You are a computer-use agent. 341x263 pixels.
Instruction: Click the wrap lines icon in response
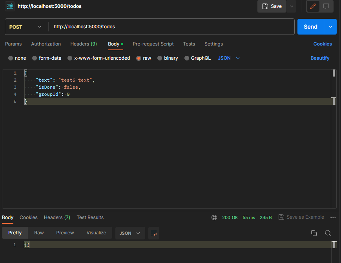pyautogui.click(x=154, y=233)
